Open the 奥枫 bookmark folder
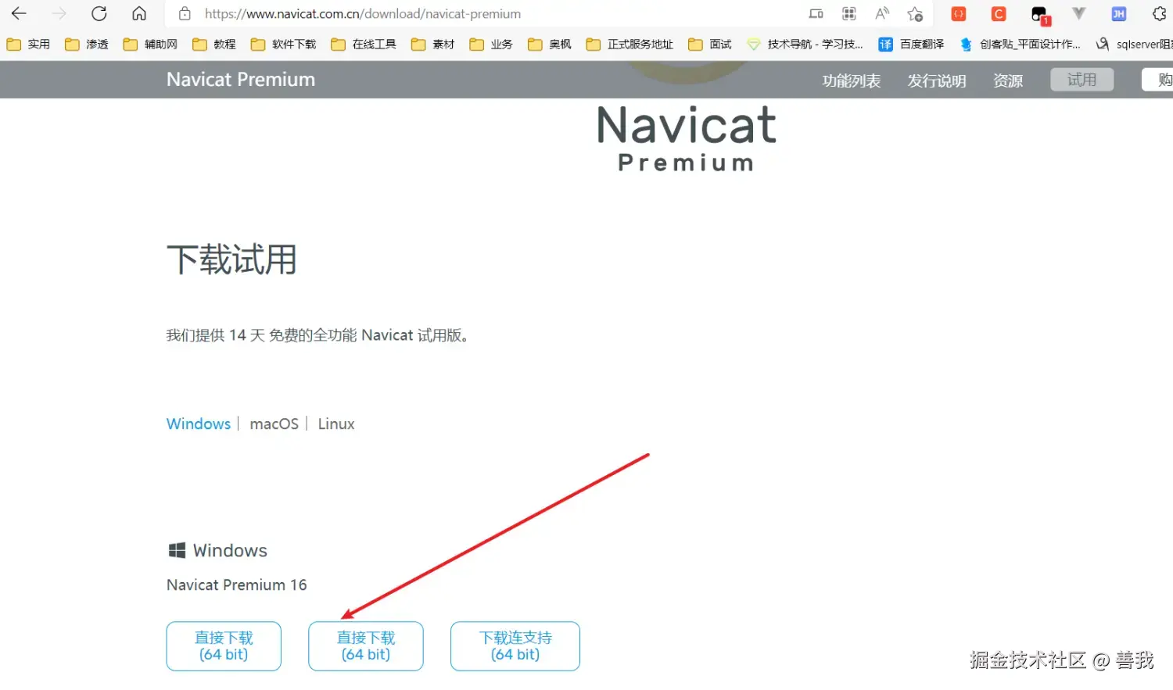 [x=550, y=45]
